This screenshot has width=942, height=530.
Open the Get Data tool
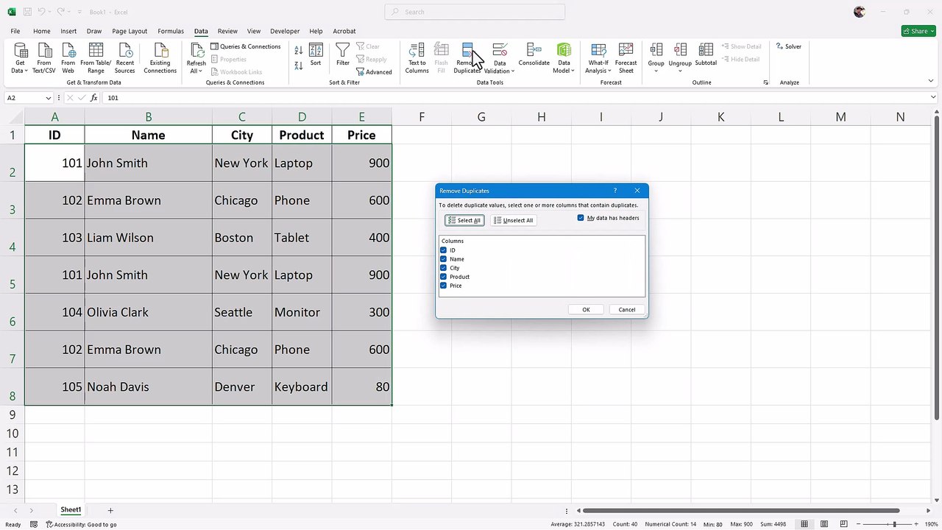click(x=21, y=57)
